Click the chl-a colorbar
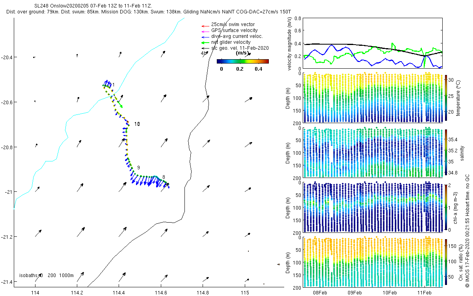The image size is (473, 296). tap(446, 207)
